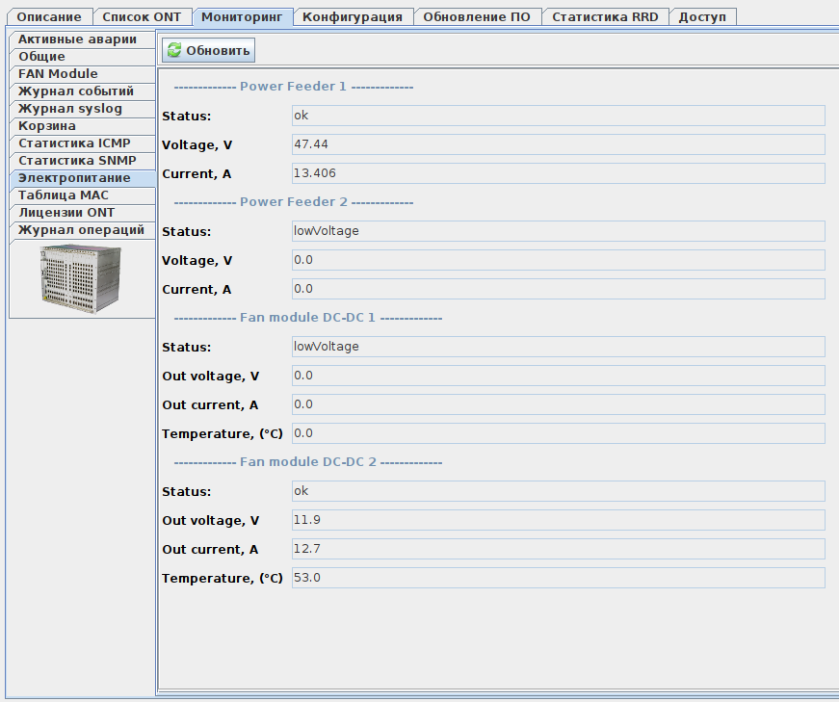The width and height of the screenshot is (839, 702).
Task: Click the Power Feeder 1 Voltage field
Action: coord(558,144)
